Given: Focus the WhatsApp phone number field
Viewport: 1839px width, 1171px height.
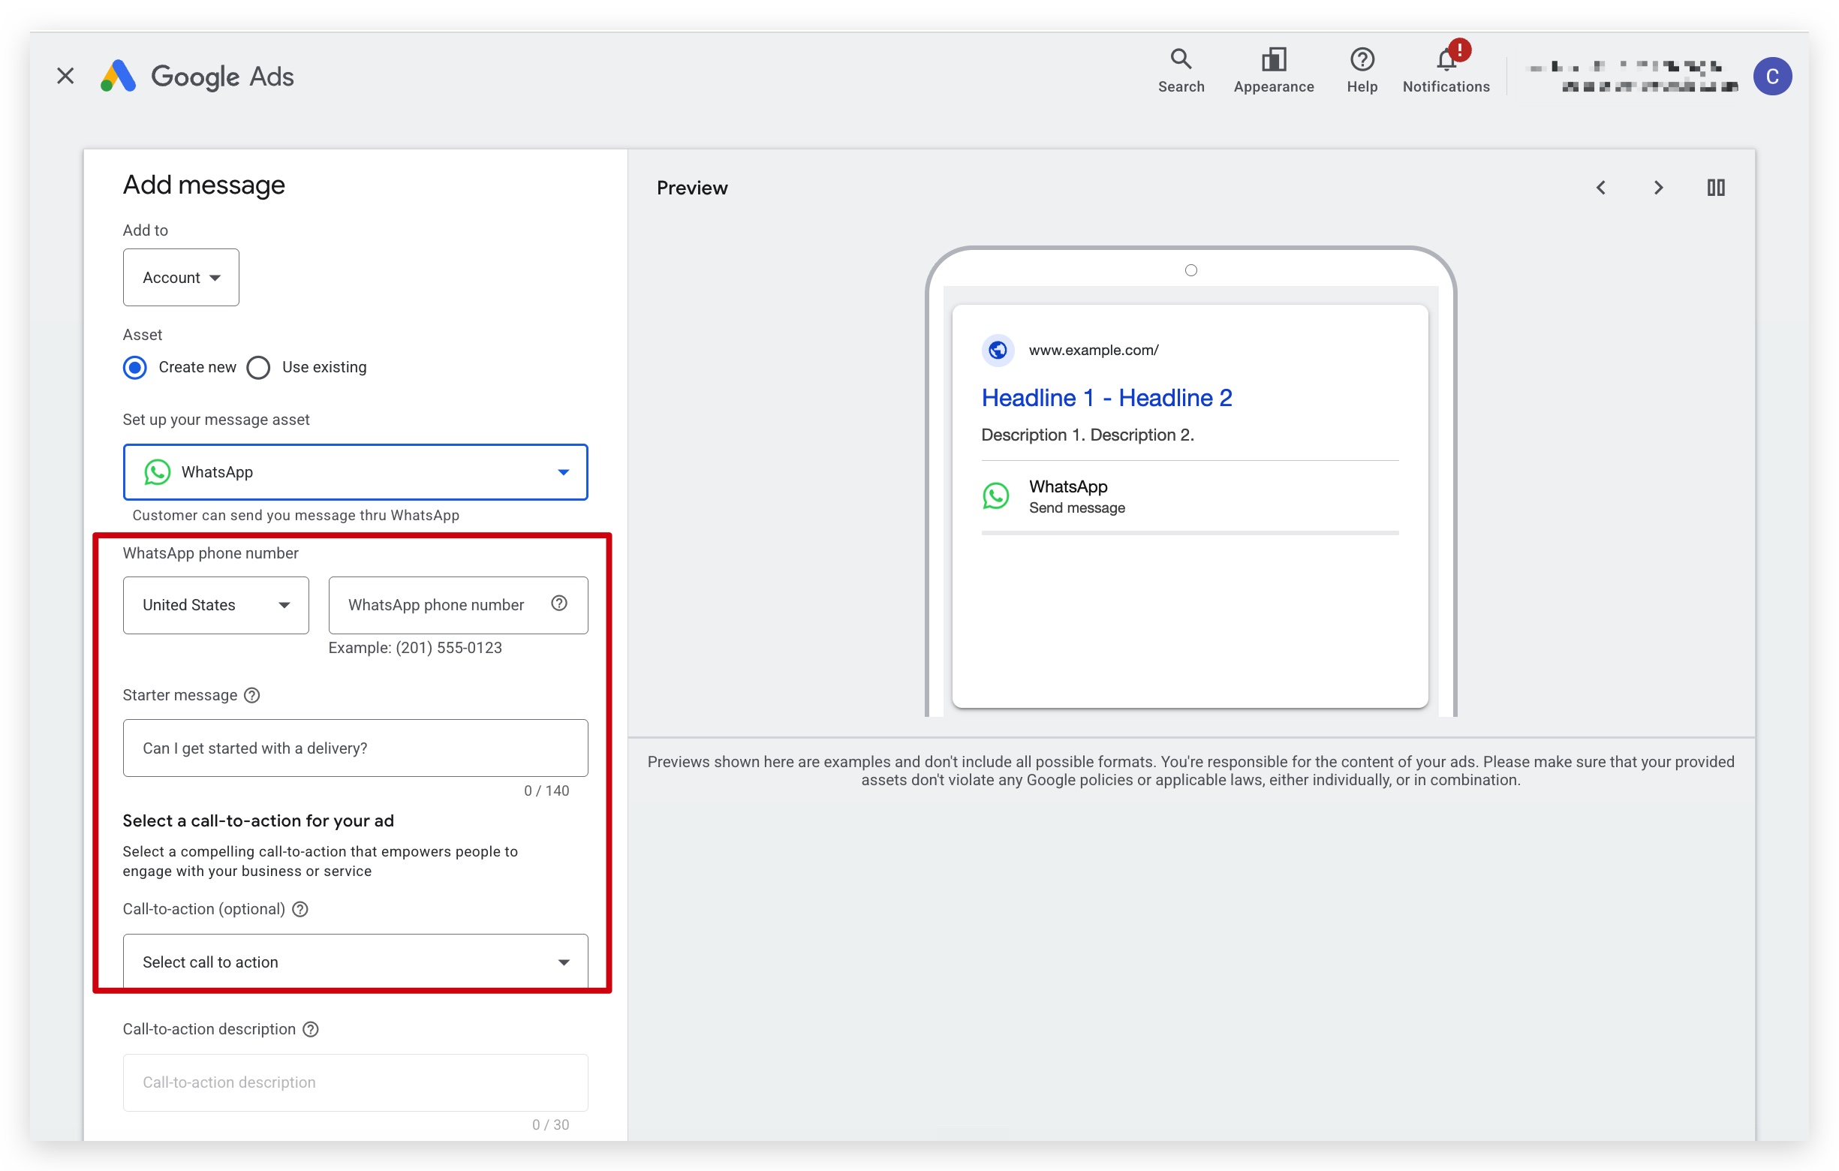Looking at the screenshot, I should [458, 605].
